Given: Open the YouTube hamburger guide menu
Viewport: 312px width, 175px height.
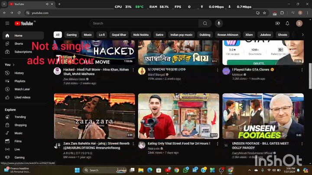Looking at the screenshot, I should (7, 23).
